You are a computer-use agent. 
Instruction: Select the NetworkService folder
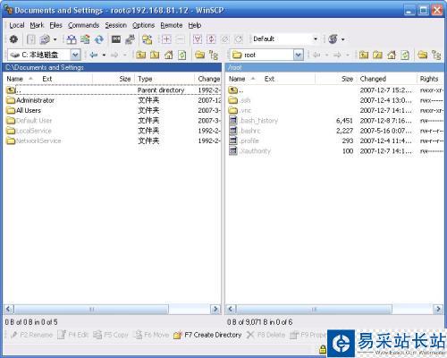[34, 141]
